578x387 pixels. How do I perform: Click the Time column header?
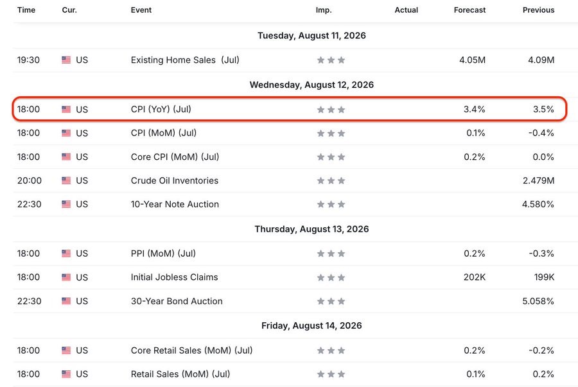(26, 10)
